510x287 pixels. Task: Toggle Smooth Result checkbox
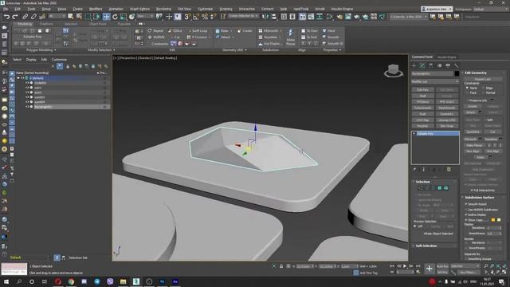coord(466,204)
